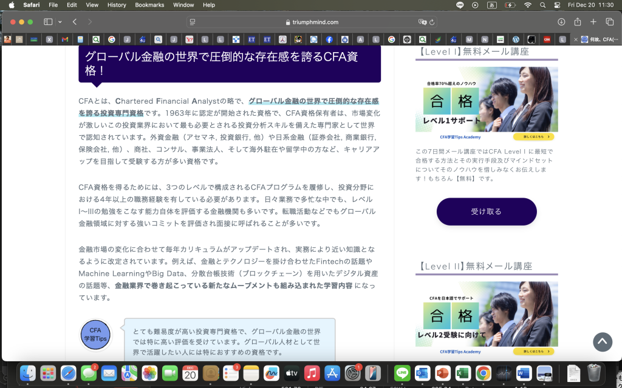Show the tab overview grid icon
Screen dimensions: 622x388
coord(609,21)
